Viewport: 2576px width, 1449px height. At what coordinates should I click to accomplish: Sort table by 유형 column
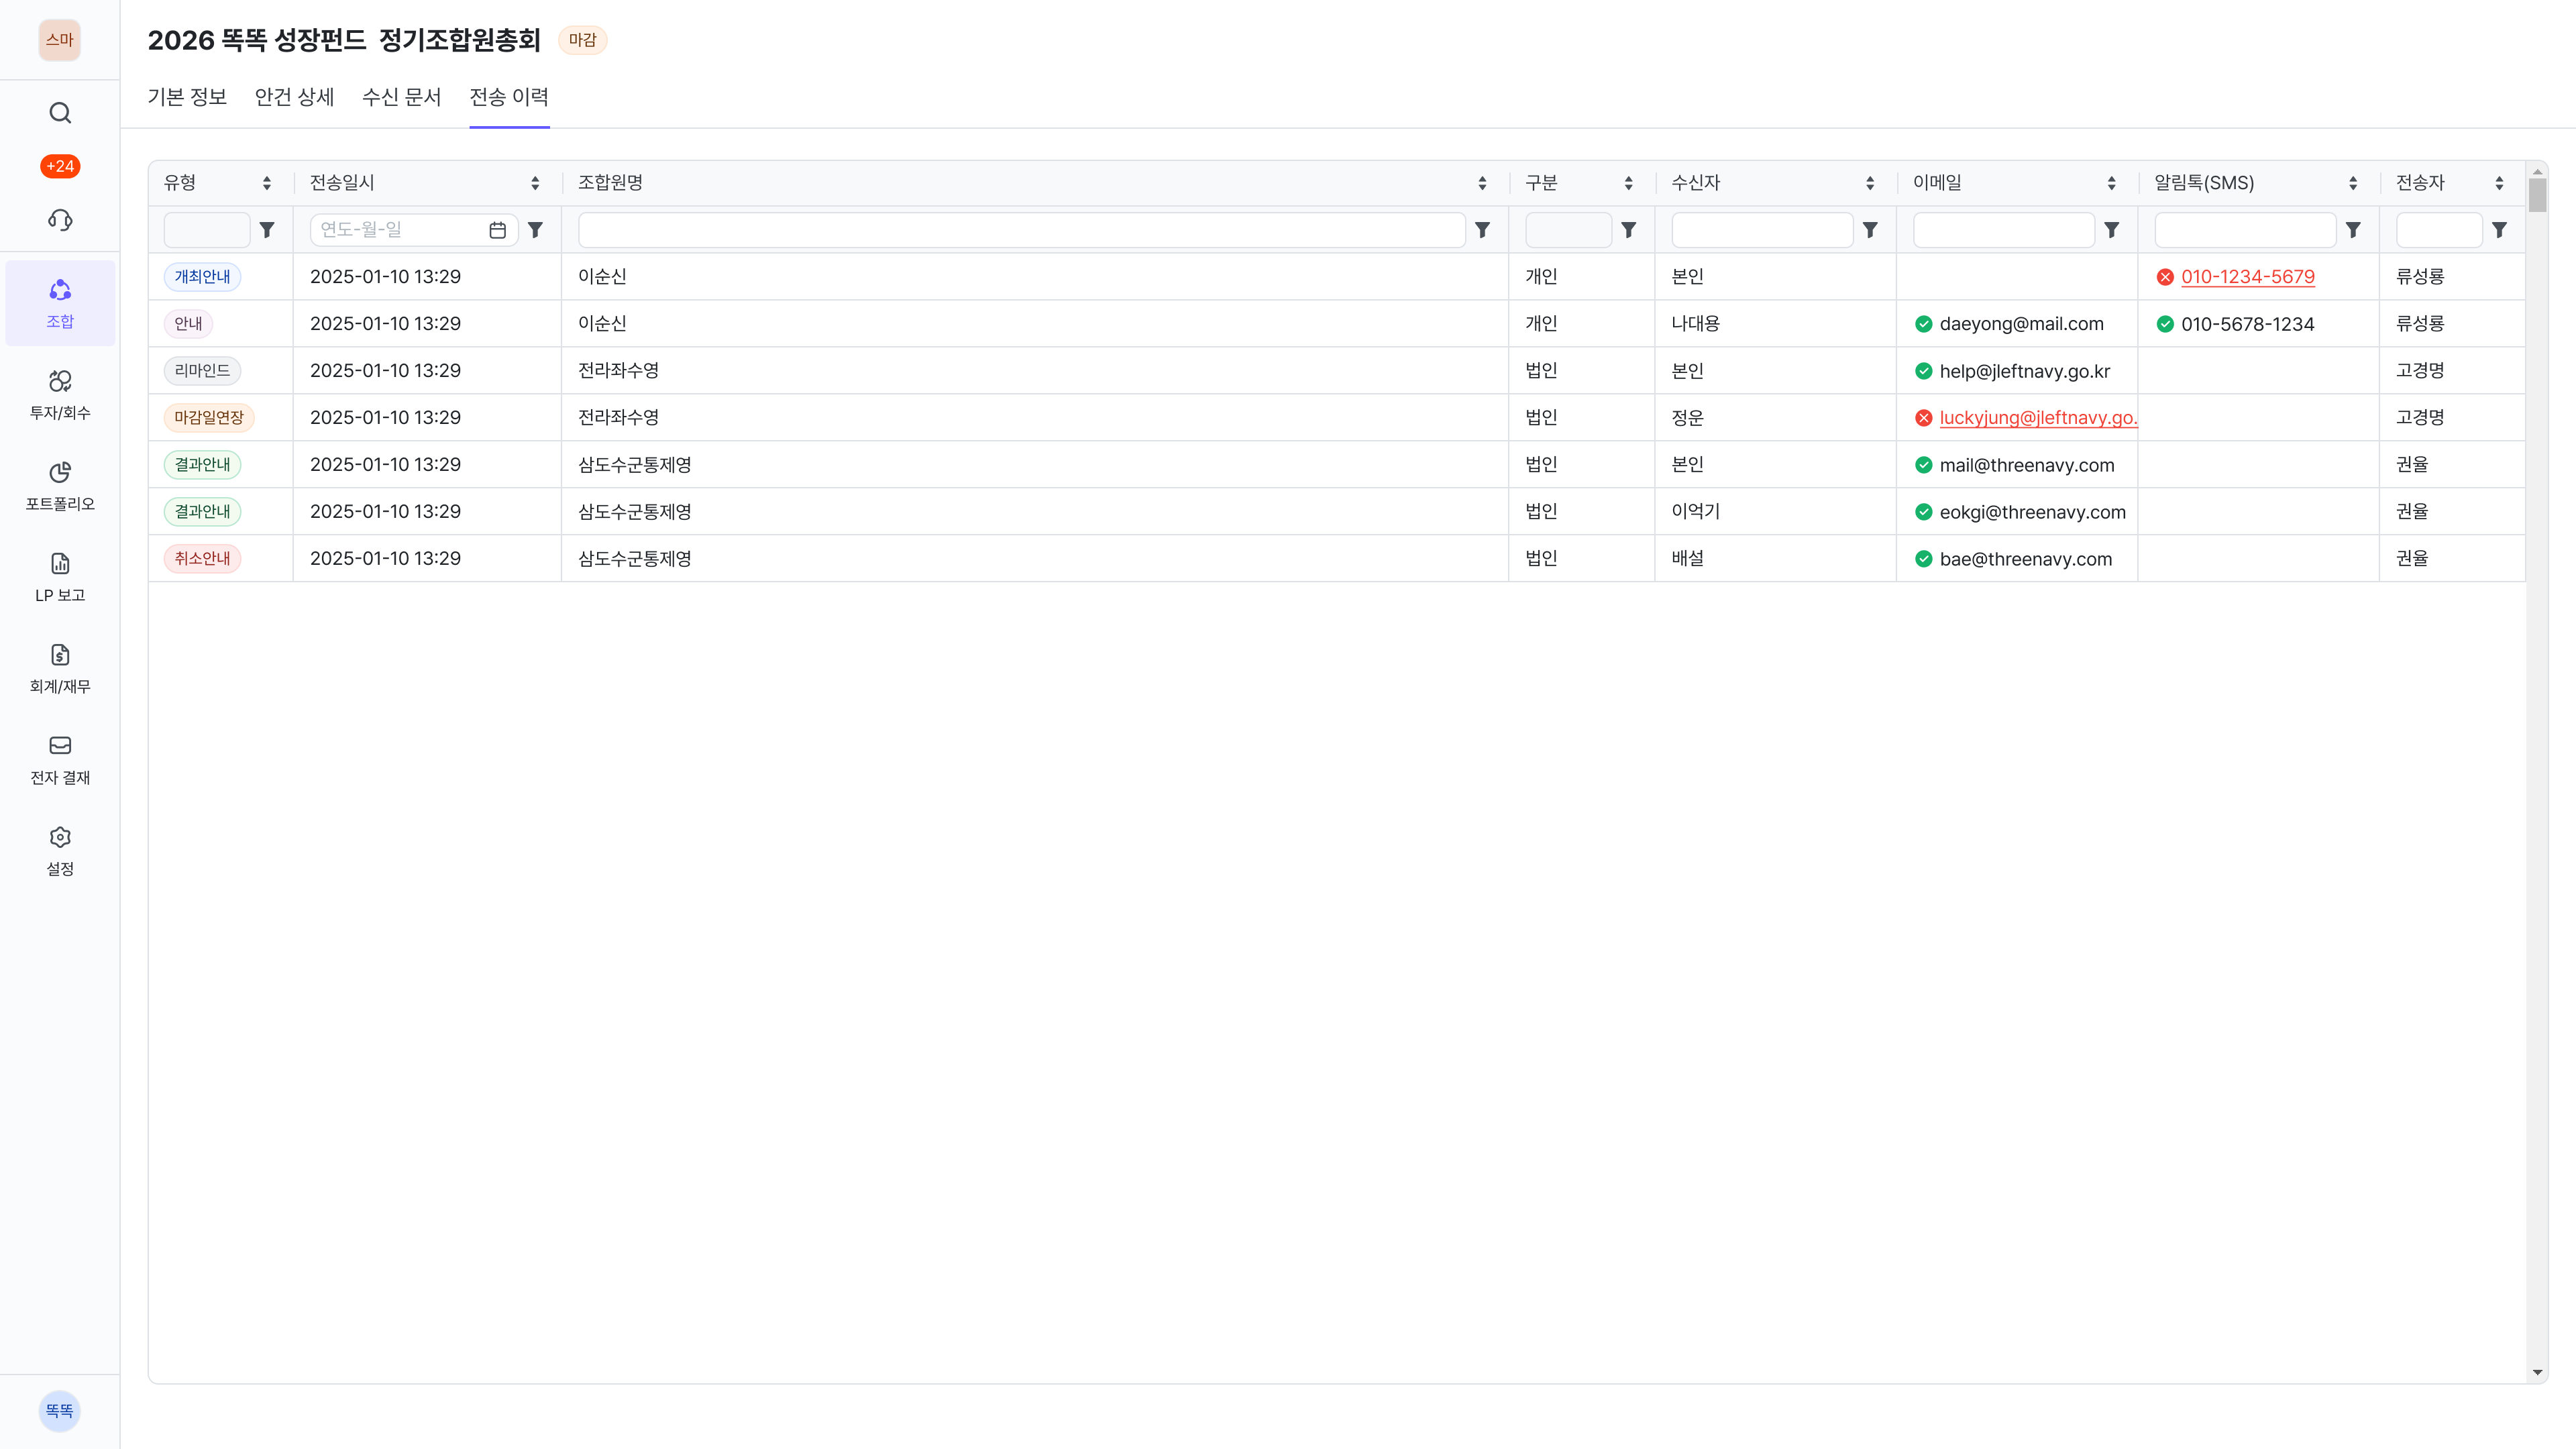coord(266,183)
